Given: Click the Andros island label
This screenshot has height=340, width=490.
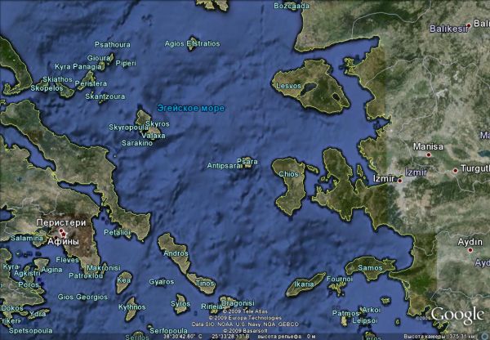Looking at the screenshot, I should pyautogui.click(x=176, y=253).
